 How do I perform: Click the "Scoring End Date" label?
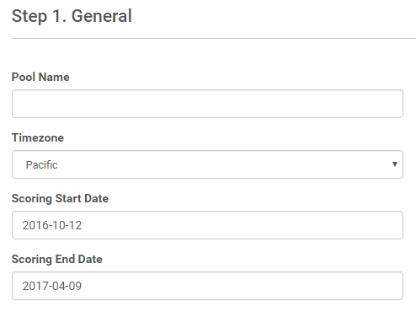[x=57, y=259]
